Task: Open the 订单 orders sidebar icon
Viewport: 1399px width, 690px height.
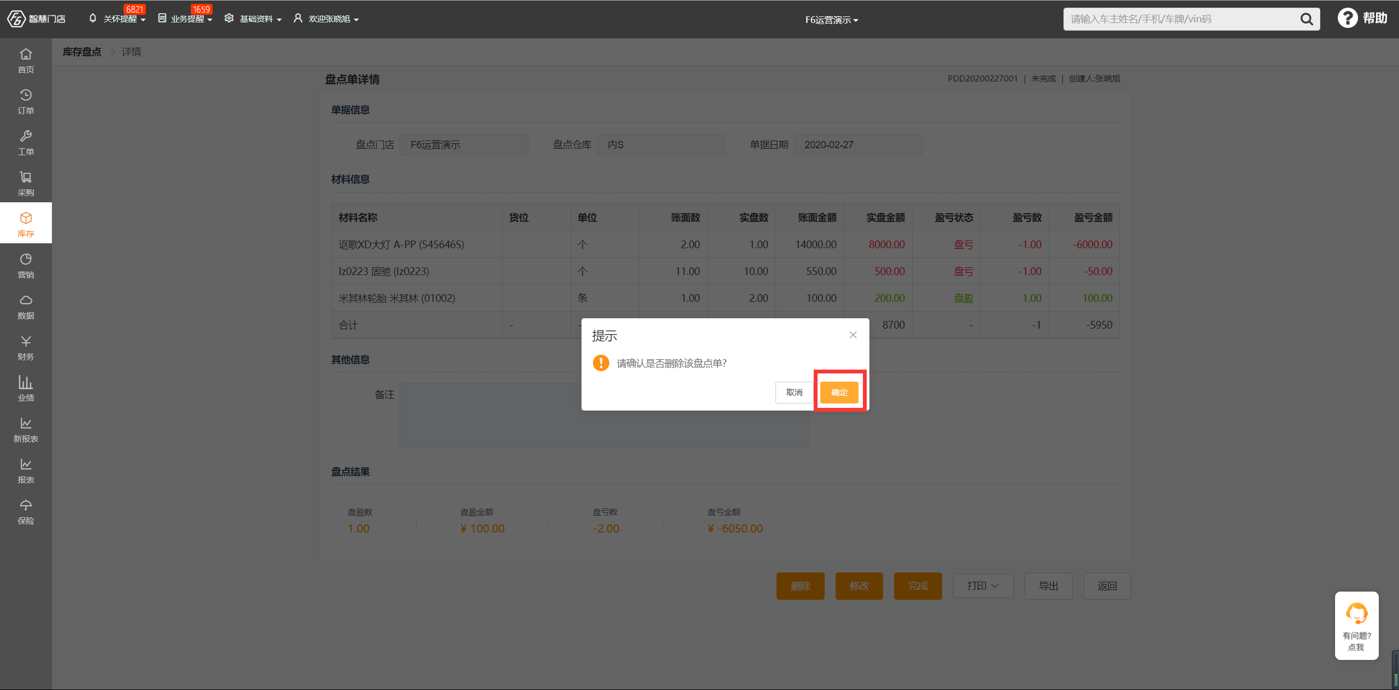Action: tap(26, 101)
